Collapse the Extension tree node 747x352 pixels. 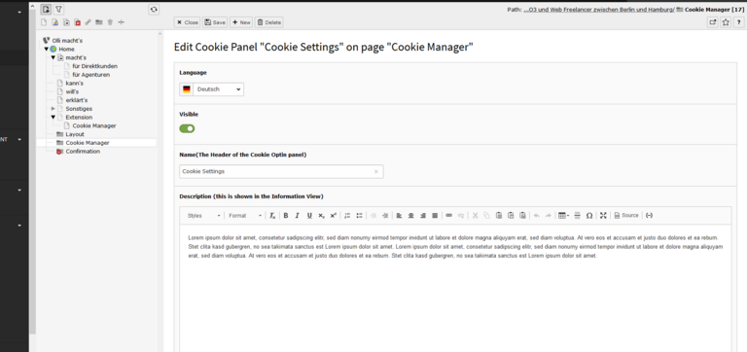click(53, 118)
